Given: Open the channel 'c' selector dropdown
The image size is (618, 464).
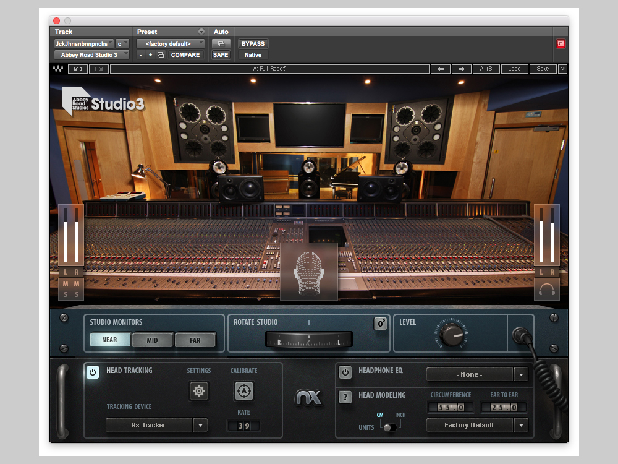Looking at the screenshot, I should 122,44.
